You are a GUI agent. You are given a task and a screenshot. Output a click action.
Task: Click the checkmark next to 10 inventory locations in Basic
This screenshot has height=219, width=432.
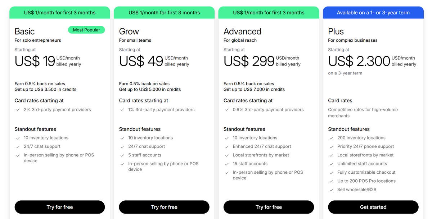[18, 138]
